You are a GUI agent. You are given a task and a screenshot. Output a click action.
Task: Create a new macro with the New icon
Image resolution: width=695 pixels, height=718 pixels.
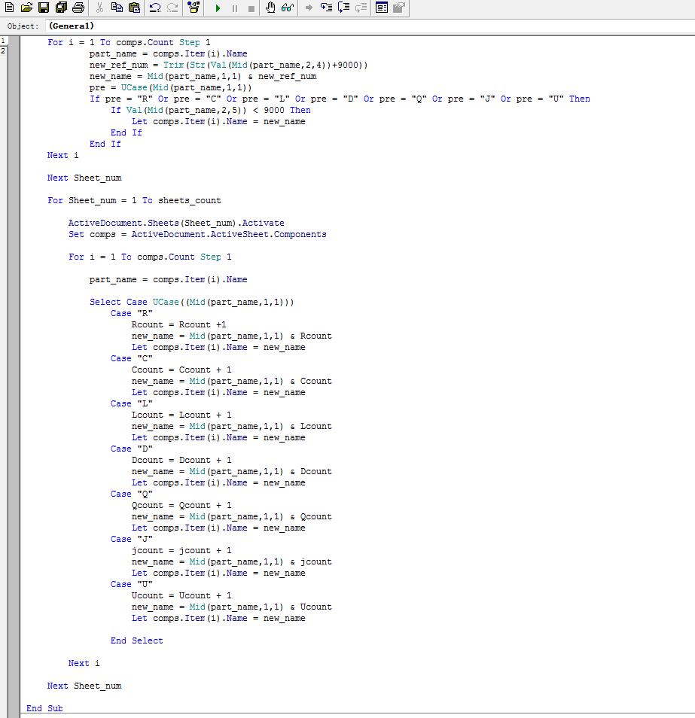pyautogui.click(x=9, y=8)
